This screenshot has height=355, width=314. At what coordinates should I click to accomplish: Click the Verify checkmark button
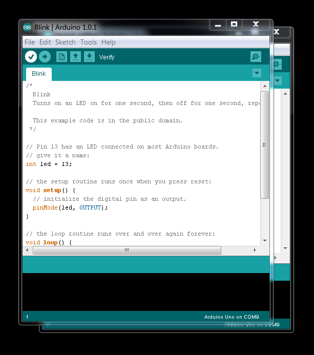31,56
